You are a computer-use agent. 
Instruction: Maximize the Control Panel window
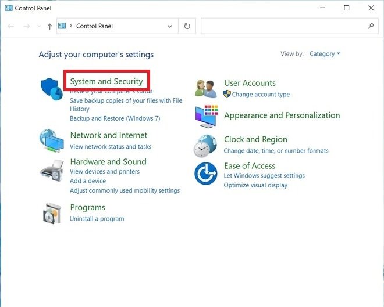click(347, 8)
